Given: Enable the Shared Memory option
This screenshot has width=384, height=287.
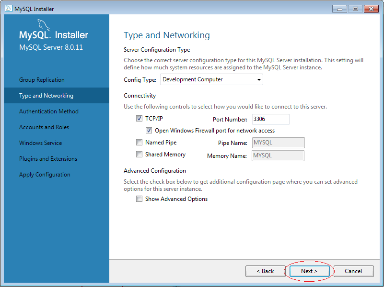Looking at the screenshot, I should pyautogui.click(x=139, y=155).
